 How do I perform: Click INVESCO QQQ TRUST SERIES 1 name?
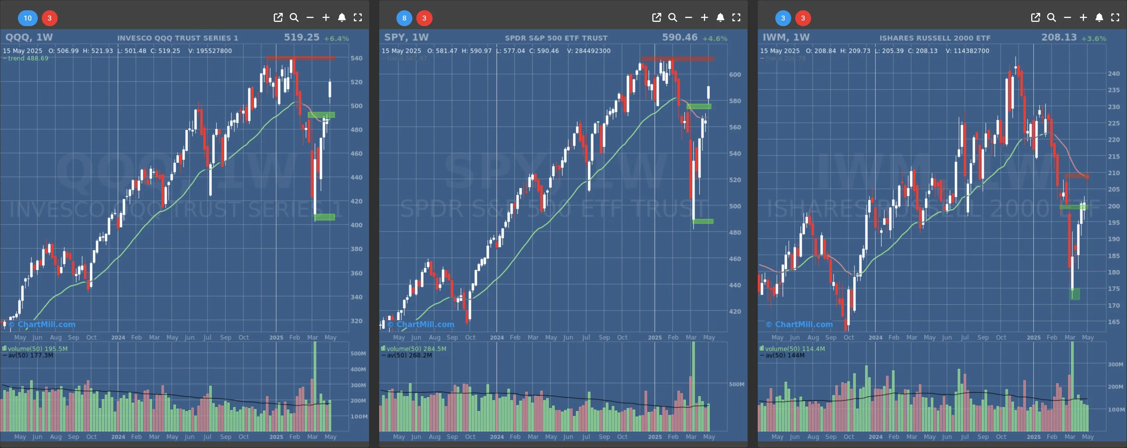[x=178, y=38]
